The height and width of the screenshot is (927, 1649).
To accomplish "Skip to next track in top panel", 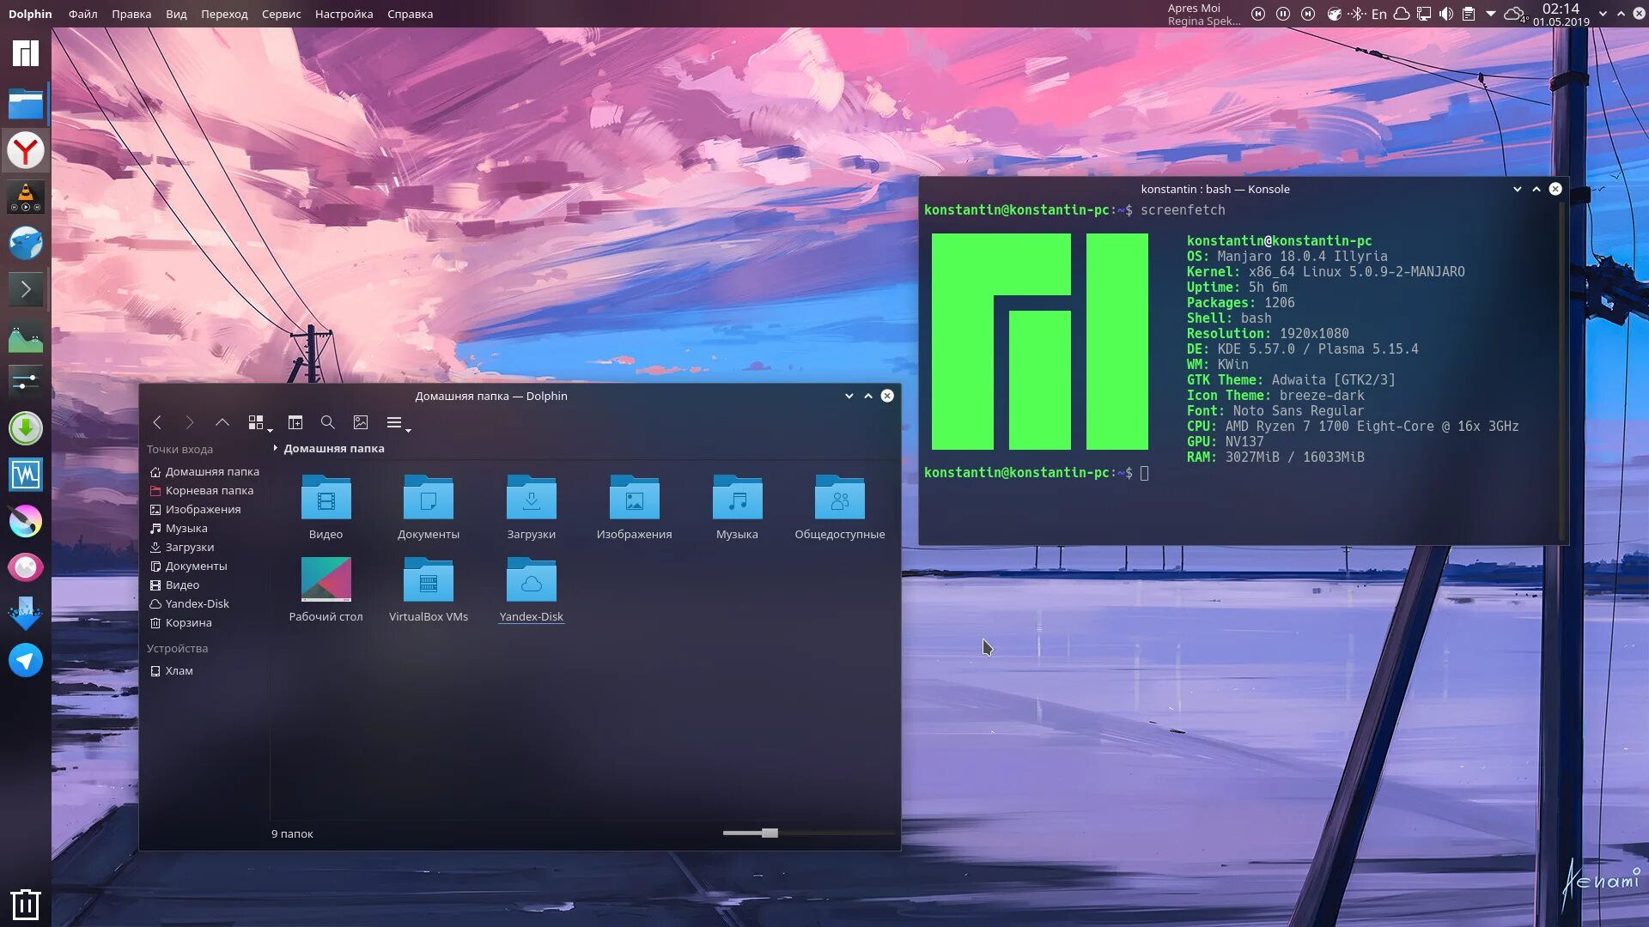I will pyautogui.click(x=1308, y=14).
